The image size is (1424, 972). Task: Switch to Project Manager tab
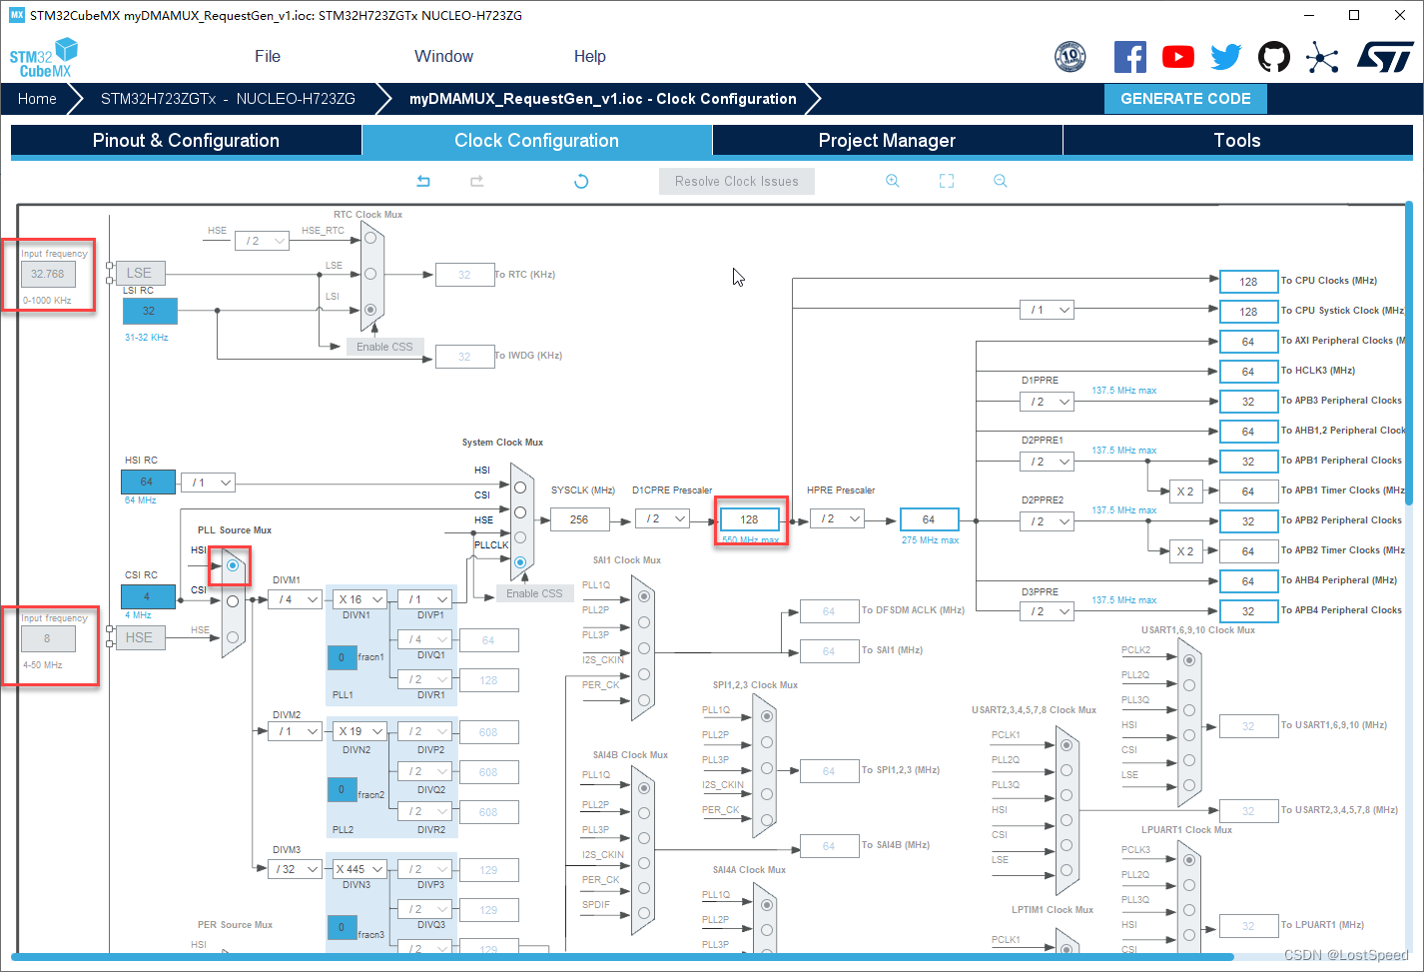point(887,141)
